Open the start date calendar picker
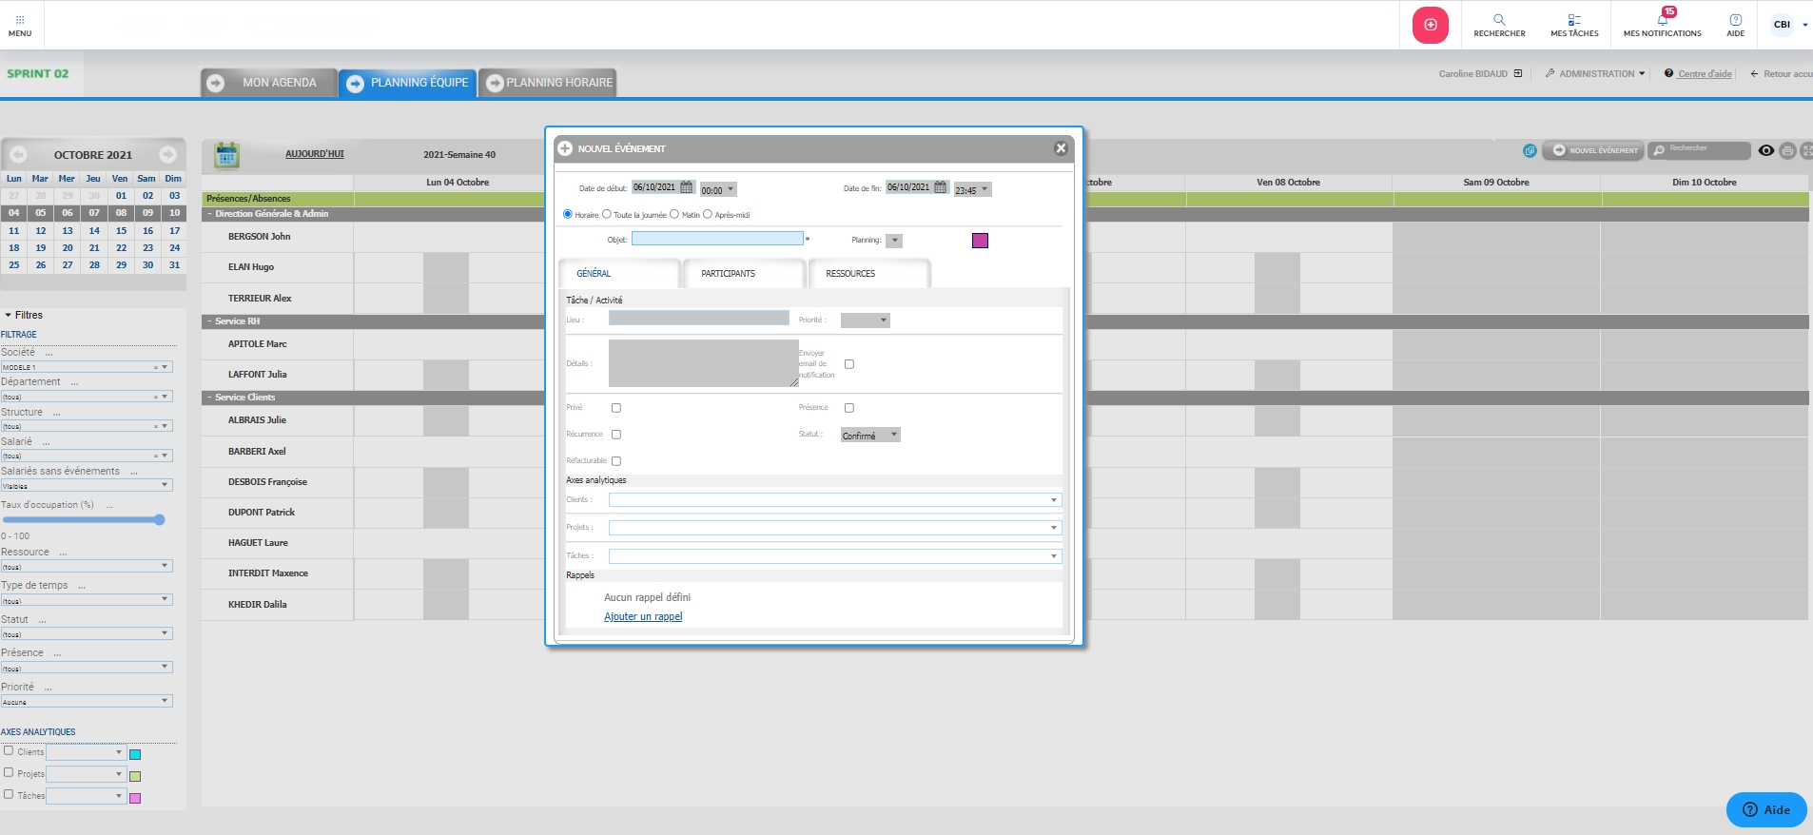Screen dimensions: 1813x835 tap(687, 187)
